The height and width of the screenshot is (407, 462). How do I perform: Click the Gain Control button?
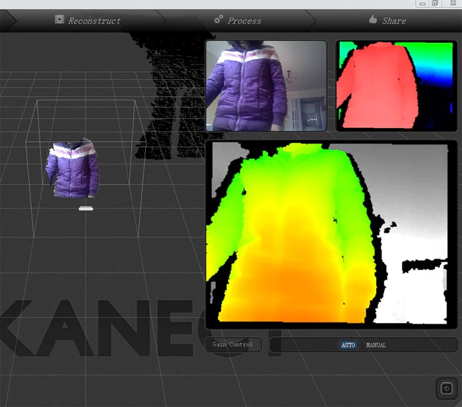(233, 345)
